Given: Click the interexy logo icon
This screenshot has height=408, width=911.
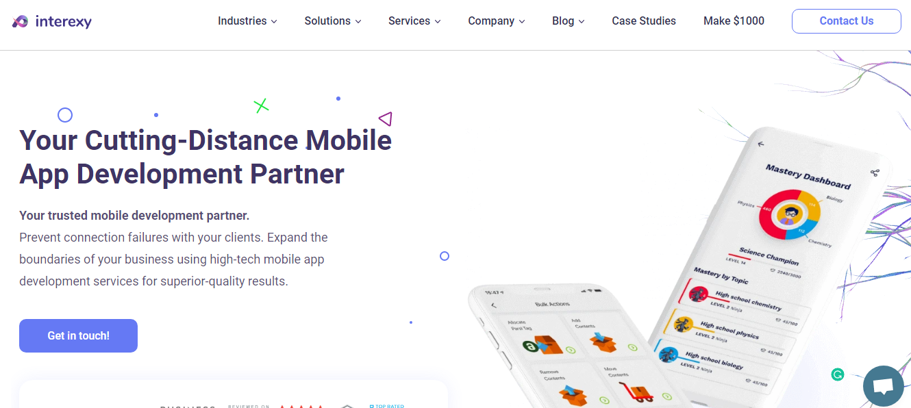Looking at the screenshot, I should tap(20, 21).
